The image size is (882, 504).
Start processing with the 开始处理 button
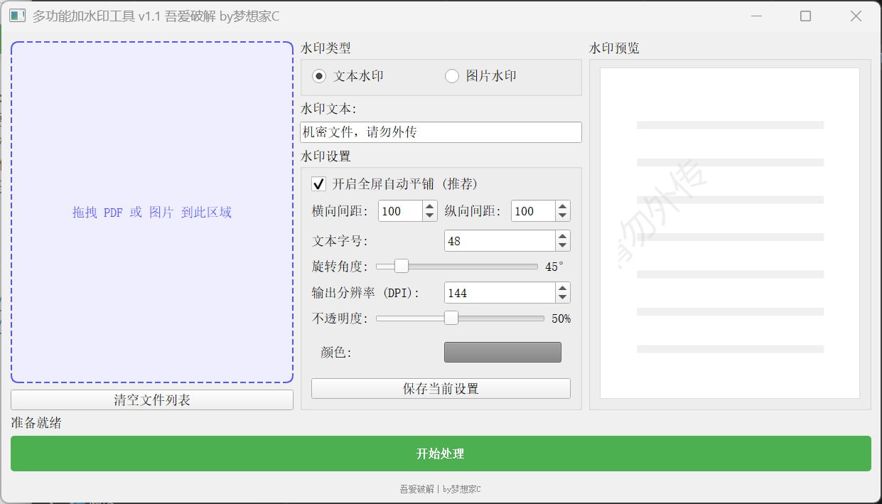coord(441,454)
